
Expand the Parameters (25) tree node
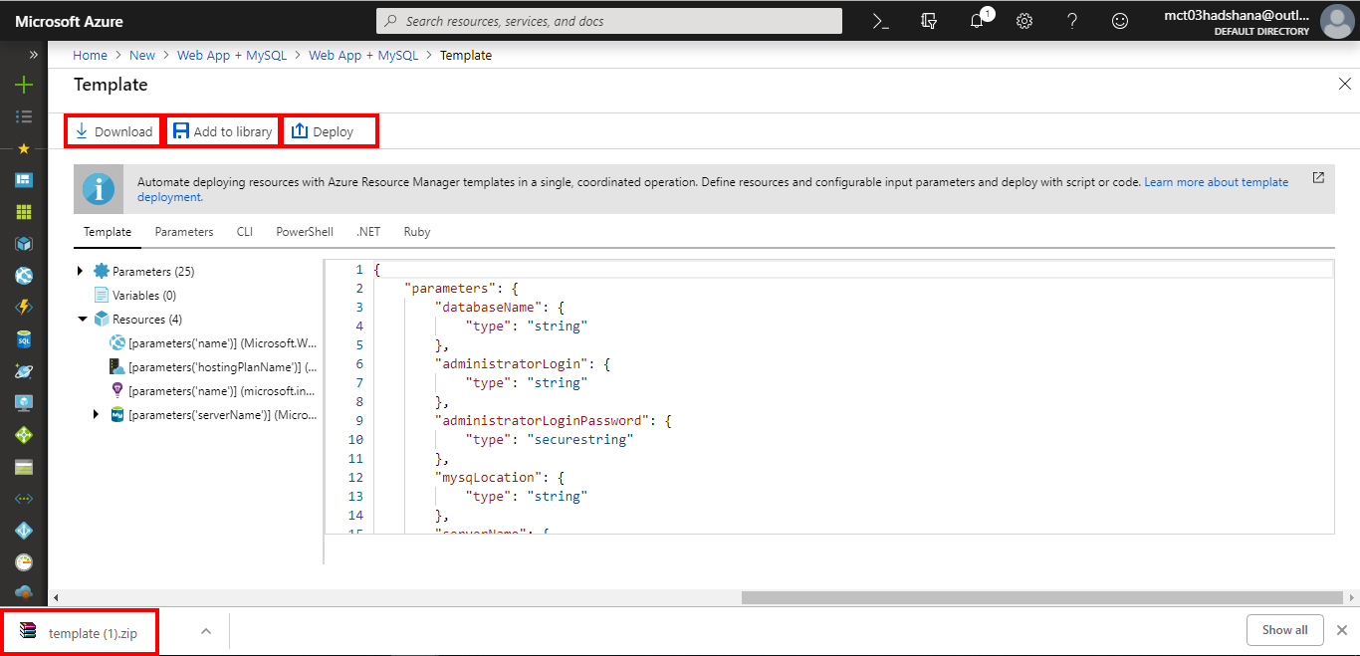click(81, 271)
